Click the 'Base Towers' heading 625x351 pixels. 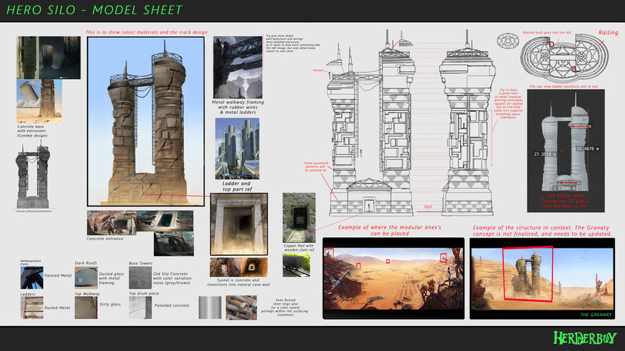tap(141, 263)
